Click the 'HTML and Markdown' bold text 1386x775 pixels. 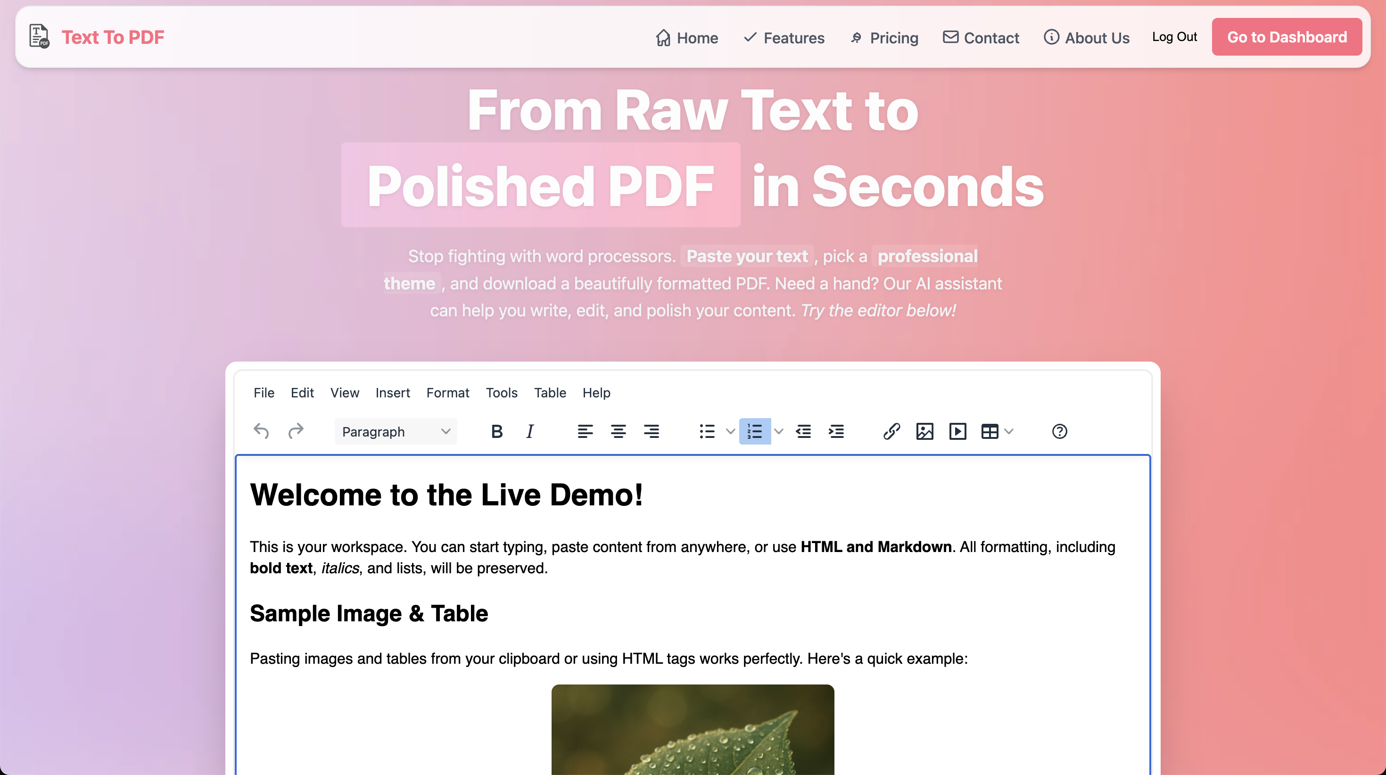pyautogui.click(x=876, y=547)
